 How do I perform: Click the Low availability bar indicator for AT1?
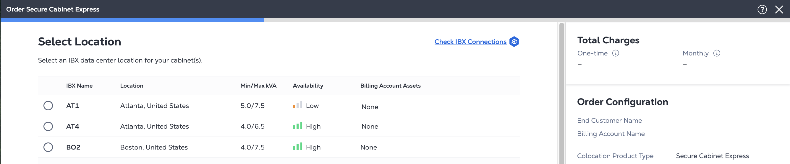[x=297, y=105]
